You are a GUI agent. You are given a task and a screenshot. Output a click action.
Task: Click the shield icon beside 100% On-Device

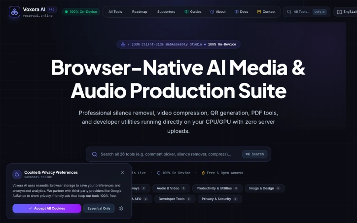tap(159, 173)
